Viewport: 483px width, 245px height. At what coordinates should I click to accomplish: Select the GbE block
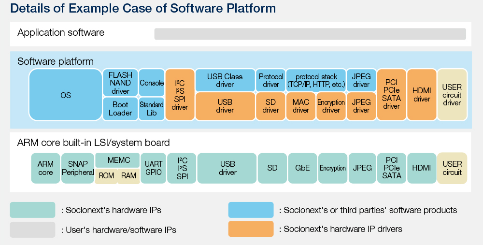tap(302, 168)
